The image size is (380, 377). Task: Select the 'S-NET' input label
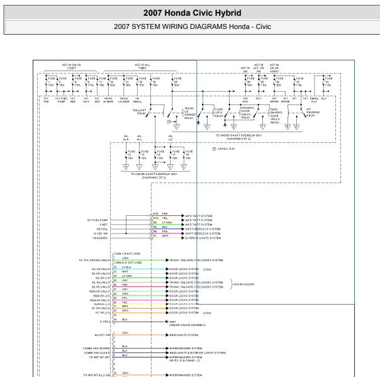point(103,225)
